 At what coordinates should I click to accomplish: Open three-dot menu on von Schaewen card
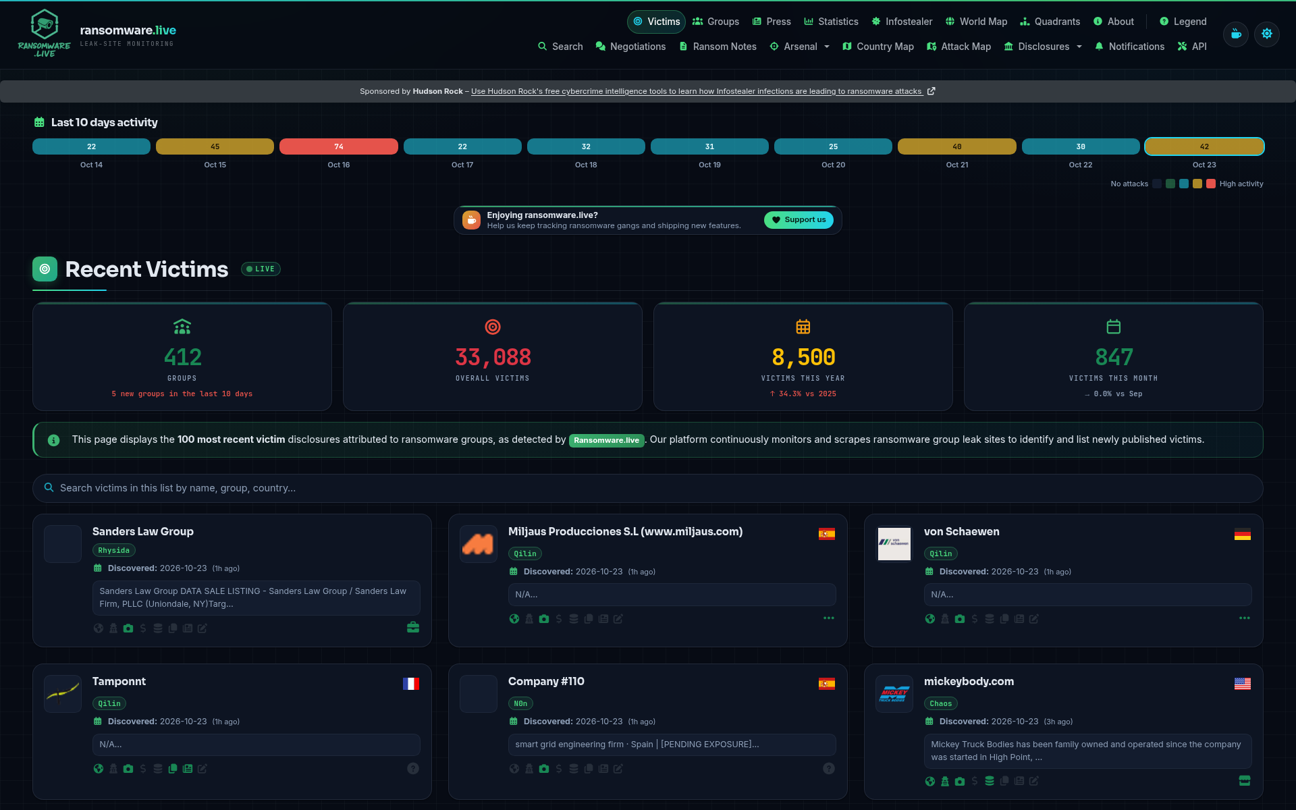coord(1245,618)
